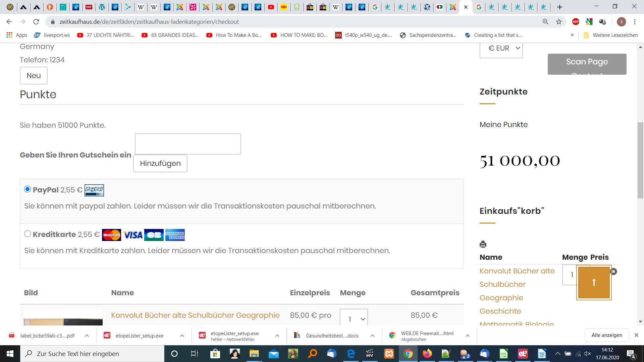
Task: Open the AdBlock Plus extension icon
Action: coord(576,22)
